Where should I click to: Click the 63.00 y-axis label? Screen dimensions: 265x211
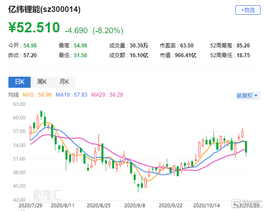point(19,104)
